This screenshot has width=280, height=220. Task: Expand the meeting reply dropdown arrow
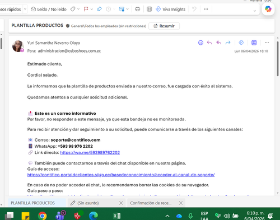point(128,9)
